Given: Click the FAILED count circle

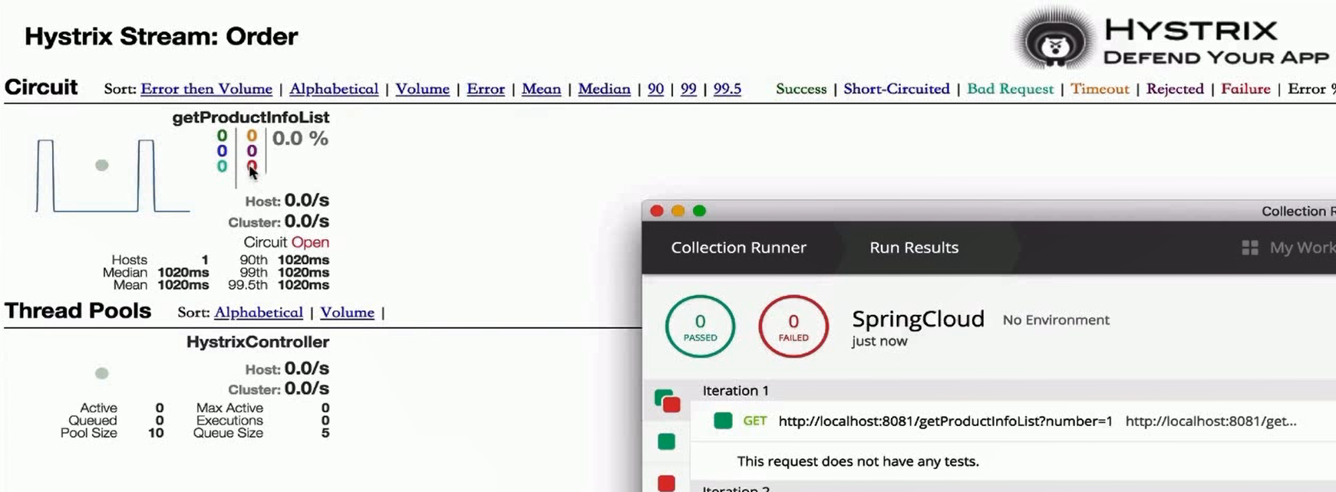Looking at the screenshot, I should (793, 326).
